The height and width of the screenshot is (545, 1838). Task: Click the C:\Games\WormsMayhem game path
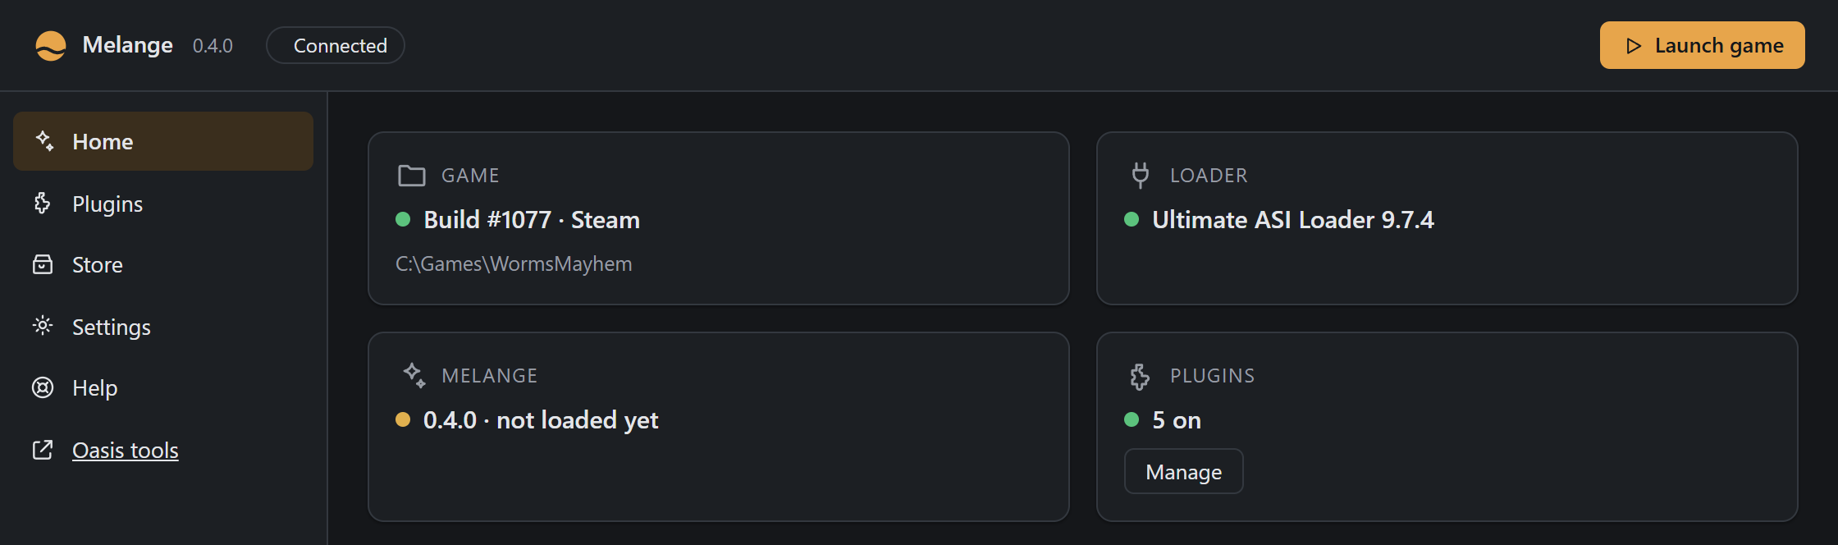point(514,264)
